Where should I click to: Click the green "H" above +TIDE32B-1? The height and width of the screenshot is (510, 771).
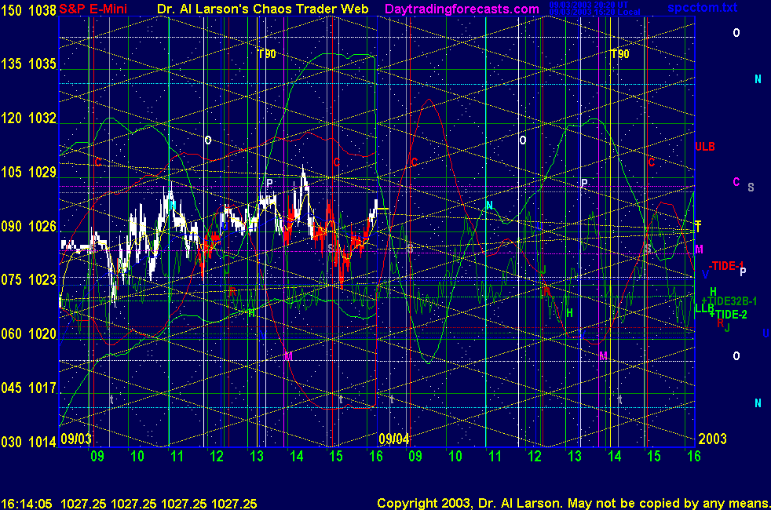[x=713, y=292]
